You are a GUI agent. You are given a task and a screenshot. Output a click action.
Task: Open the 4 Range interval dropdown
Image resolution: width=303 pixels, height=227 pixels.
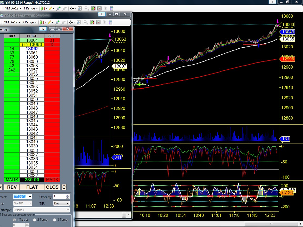[x=30, y=8]
